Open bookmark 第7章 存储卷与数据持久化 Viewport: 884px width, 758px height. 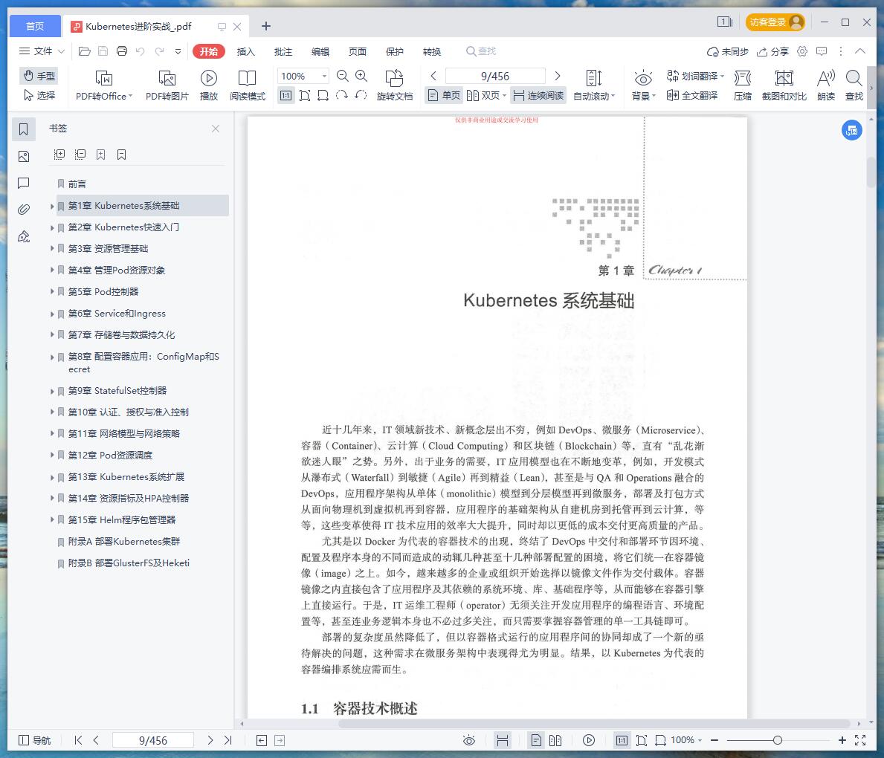[121, 334]
